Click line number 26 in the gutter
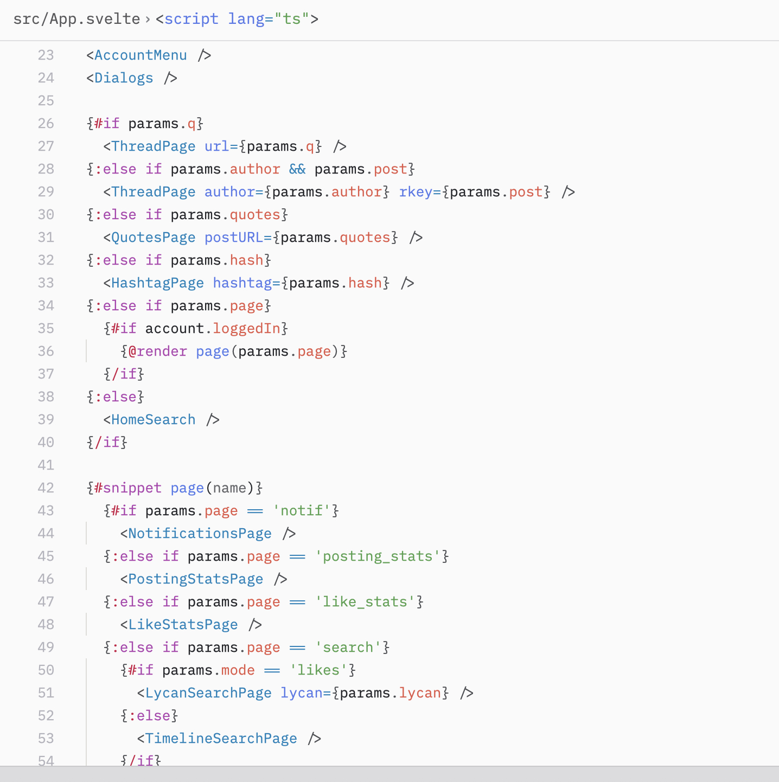This screenshot has height=782, width=779. point(46,124)
